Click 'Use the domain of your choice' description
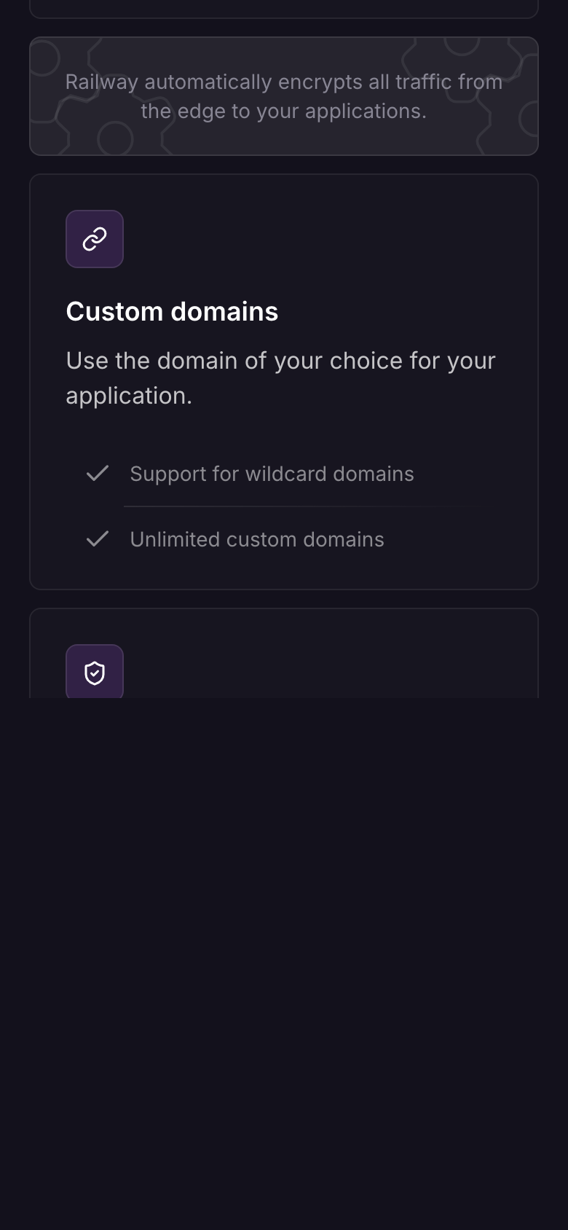 [281, 377]
